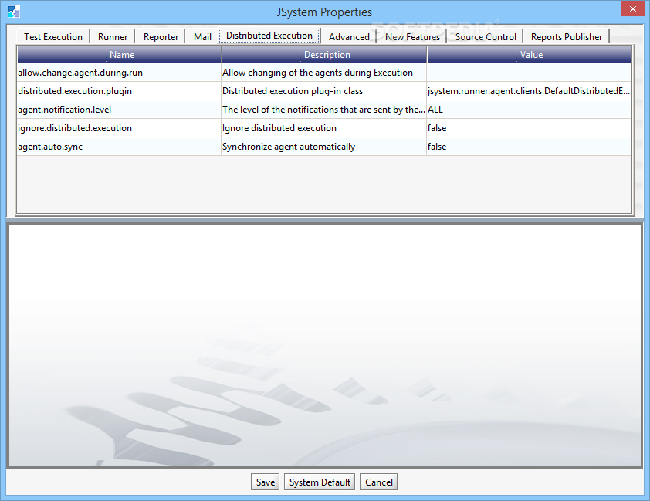Select the distributed.execution.plugin name cell
Viewport: 650px width, 501px height.
119,91
